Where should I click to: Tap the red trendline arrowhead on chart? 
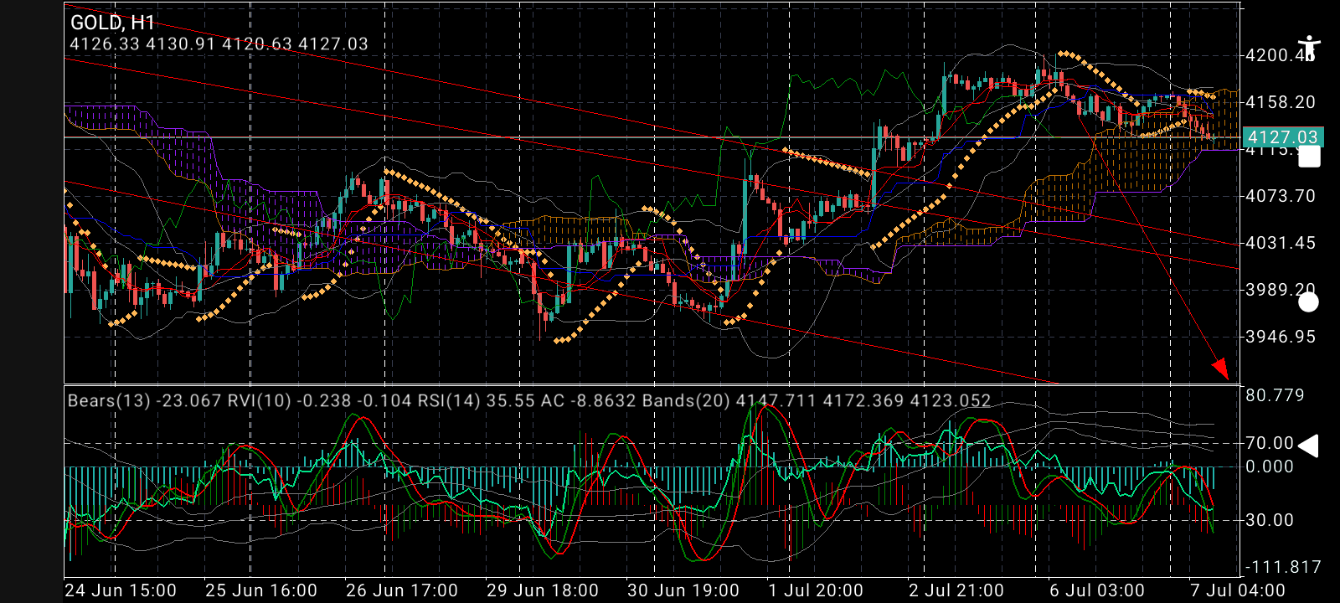coord(1220,368)
